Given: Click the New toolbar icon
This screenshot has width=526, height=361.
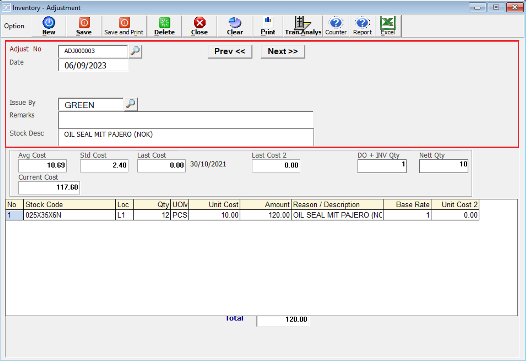Looking at the screenshot, I should pyautogui.click(x=49, y=26).
